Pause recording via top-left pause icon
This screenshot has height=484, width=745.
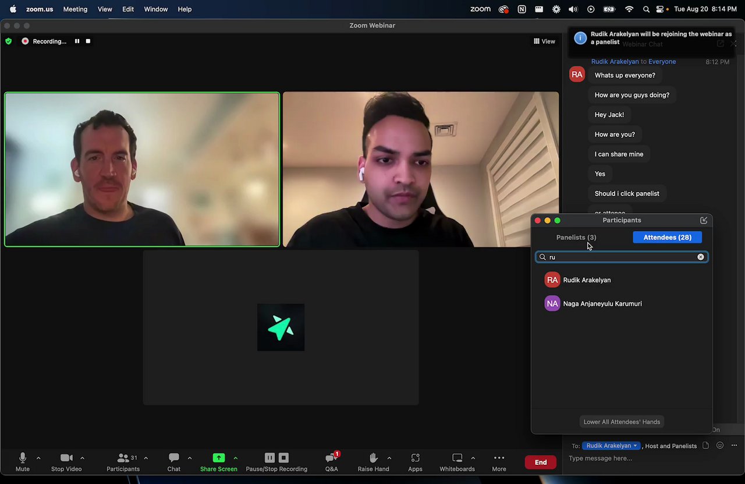pos(77,41)
